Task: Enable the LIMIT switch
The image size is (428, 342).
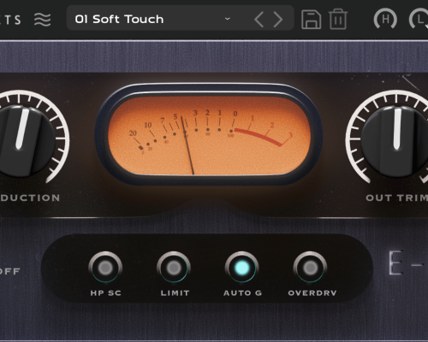Action: pos(174,268)
